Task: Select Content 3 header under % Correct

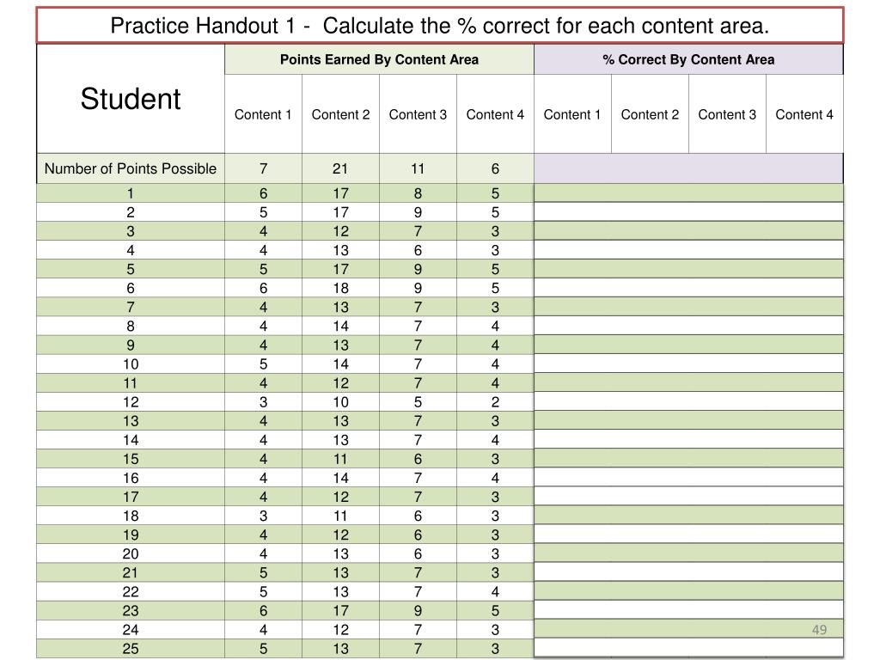Action: coord(727,114)
